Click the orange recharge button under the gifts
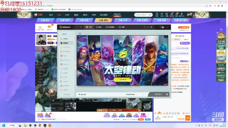228x128 pixels. 141,119
